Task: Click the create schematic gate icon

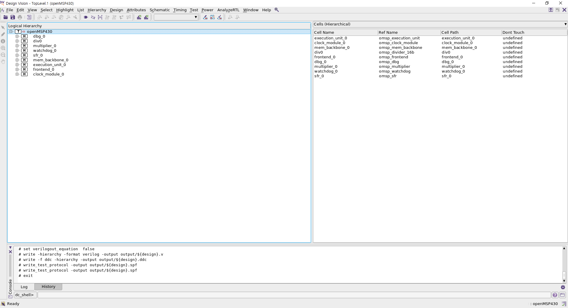Action: pos(86,17)
